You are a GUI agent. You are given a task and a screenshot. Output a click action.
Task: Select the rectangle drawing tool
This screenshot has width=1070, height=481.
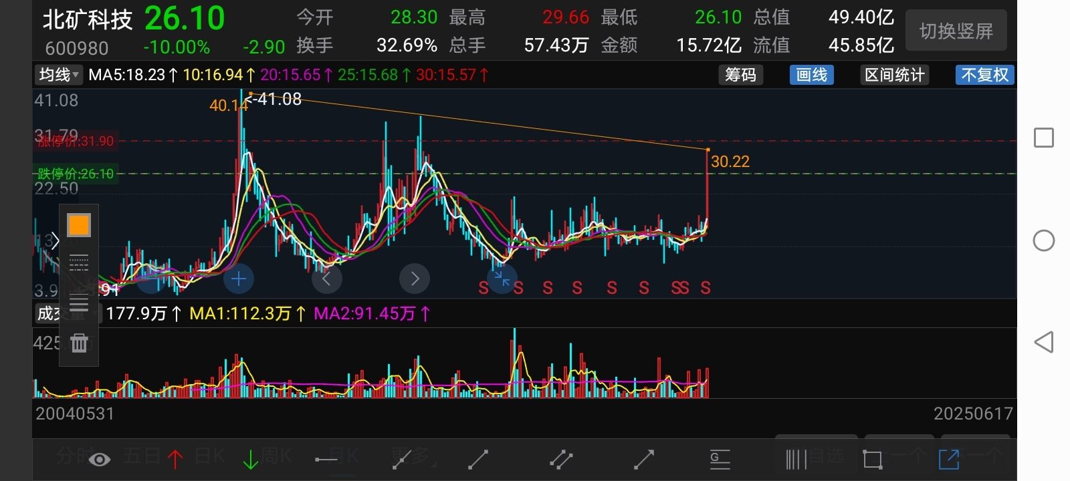coord(873,459)
